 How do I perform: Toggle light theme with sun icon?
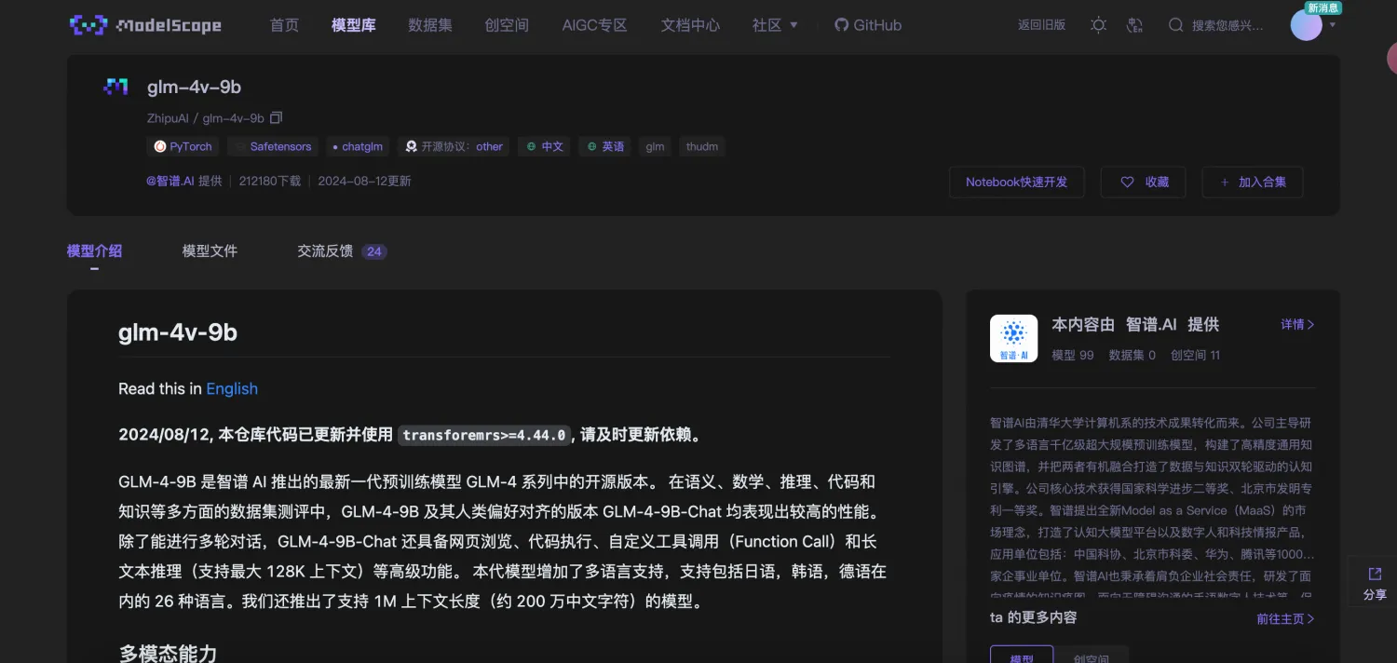1099,25
